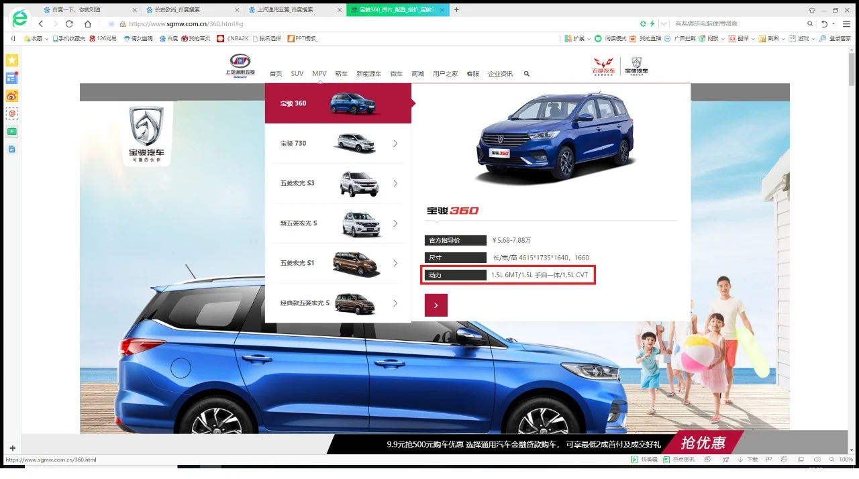Expand the 五菱宏光 S3 row chevron

[x=395, y=183]
